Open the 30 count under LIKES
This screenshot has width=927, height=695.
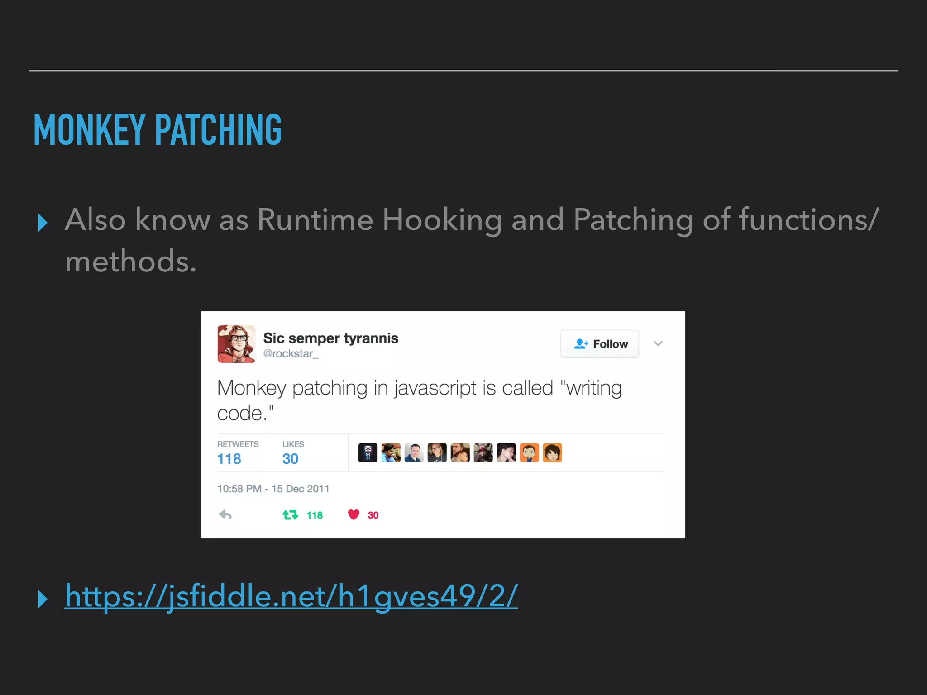(290, 459)
